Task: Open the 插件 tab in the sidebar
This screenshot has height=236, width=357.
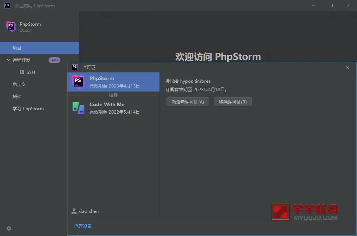Action: coord(17,97)
